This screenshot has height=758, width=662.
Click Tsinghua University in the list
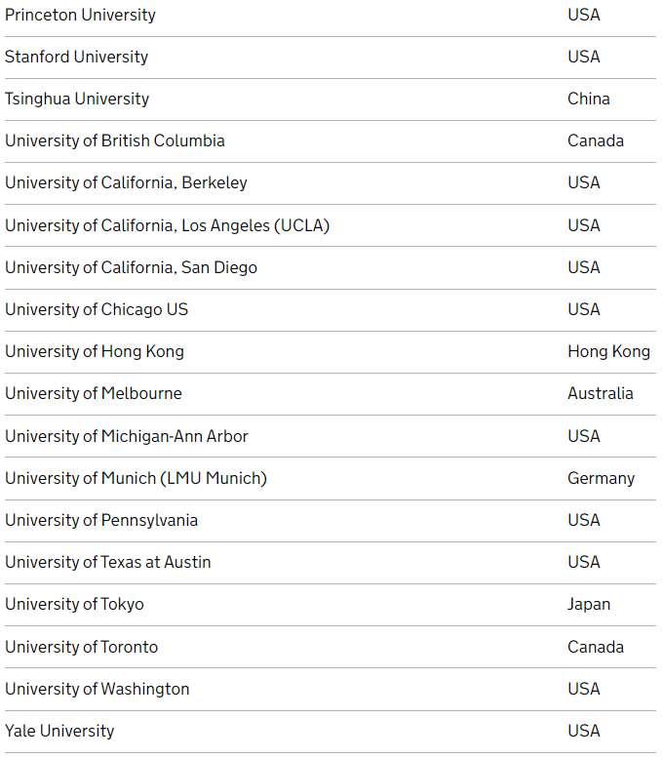[x=77, y=100]
